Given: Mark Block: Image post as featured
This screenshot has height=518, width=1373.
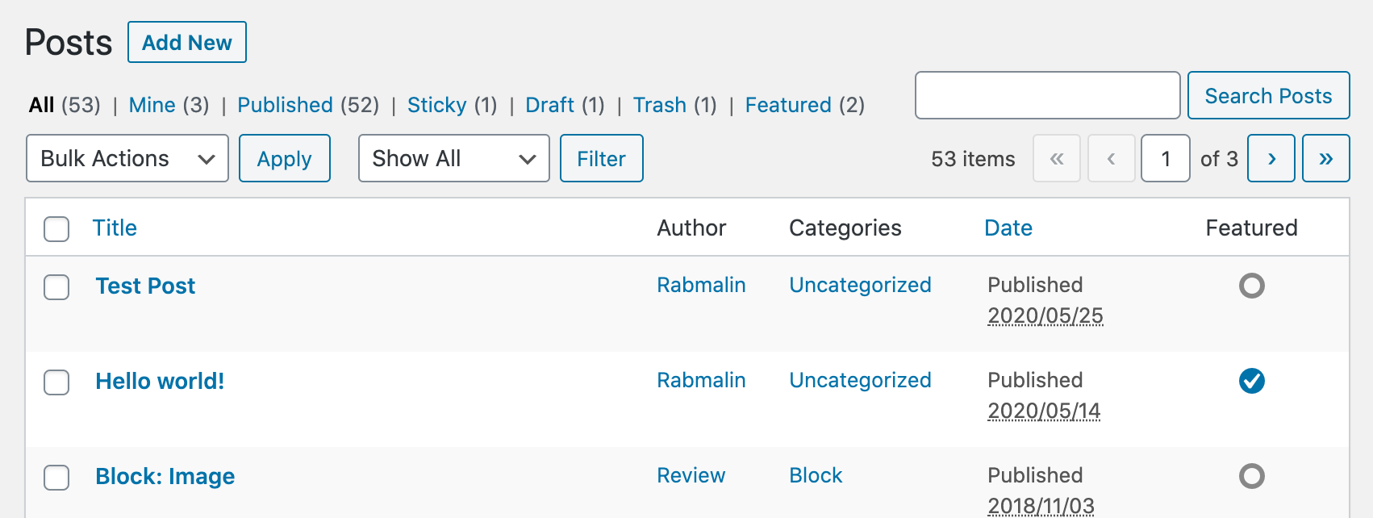Looking at the screenshot, I should point(1251,476).
